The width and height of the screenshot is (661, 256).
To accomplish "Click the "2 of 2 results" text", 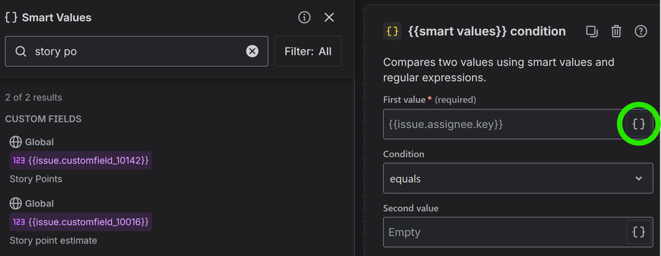I will tap(33, 98).
